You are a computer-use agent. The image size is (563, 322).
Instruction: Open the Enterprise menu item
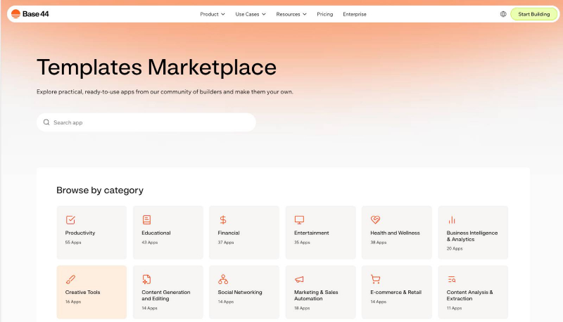pos(355,14)
